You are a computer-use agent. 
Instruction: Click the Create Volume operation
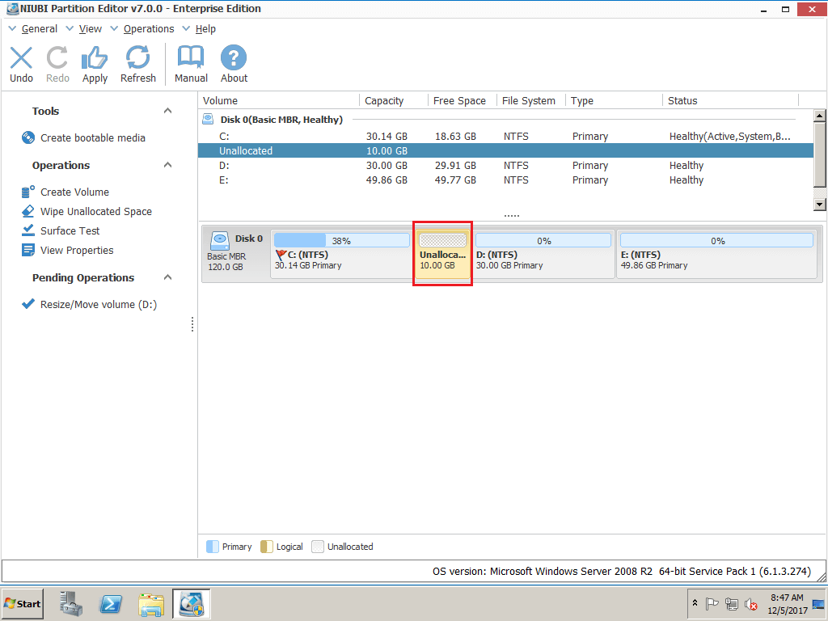tap(75, 192)
